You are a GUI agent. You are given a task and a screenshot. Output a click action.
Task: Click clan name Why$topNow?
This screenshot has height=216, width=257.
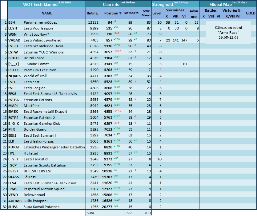click(x=36, y=34)
